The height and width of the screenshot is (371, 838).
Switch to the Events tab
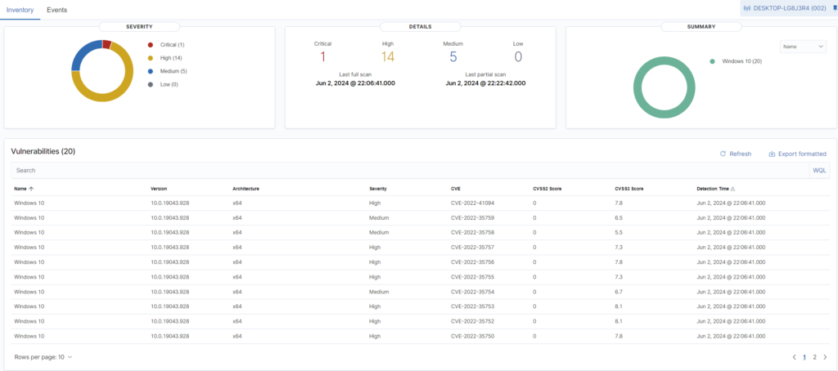point(57,10)
